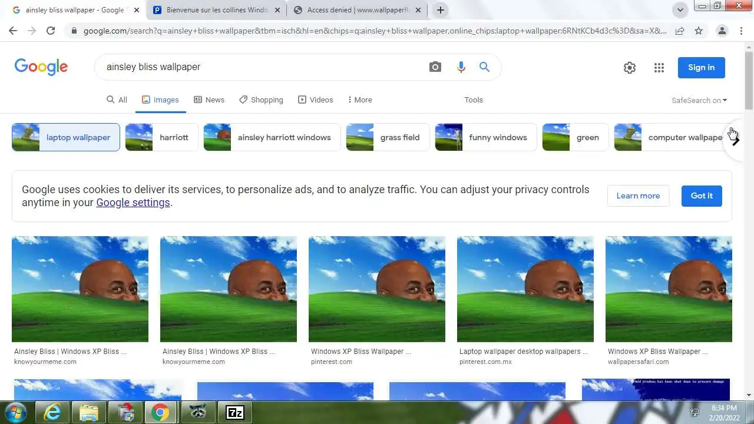Close the Access denied tab
Screen dimensions: 754x424
(418, 10)
